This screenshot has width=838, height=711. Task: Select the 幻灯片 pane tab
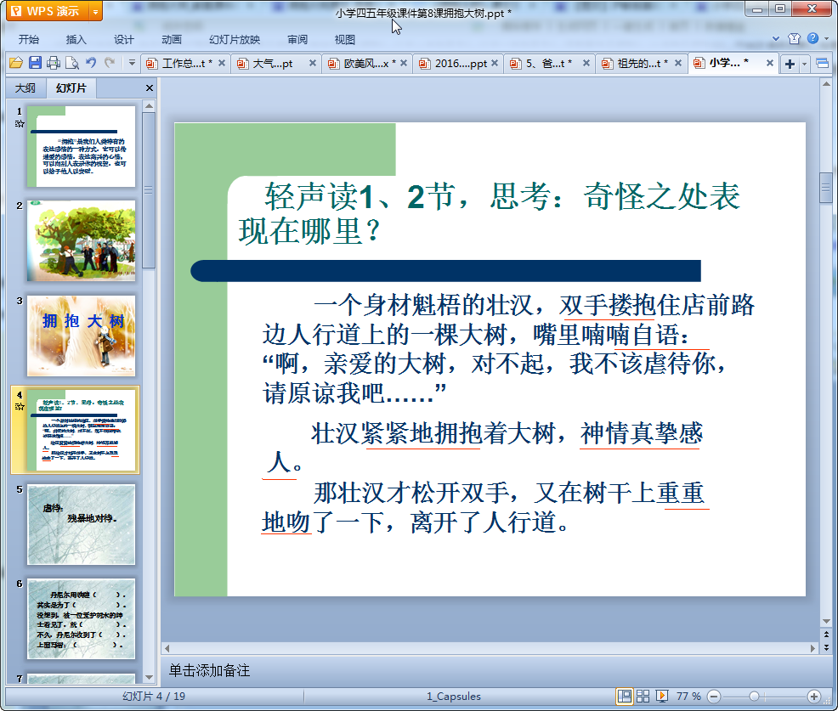click(71, 88)
